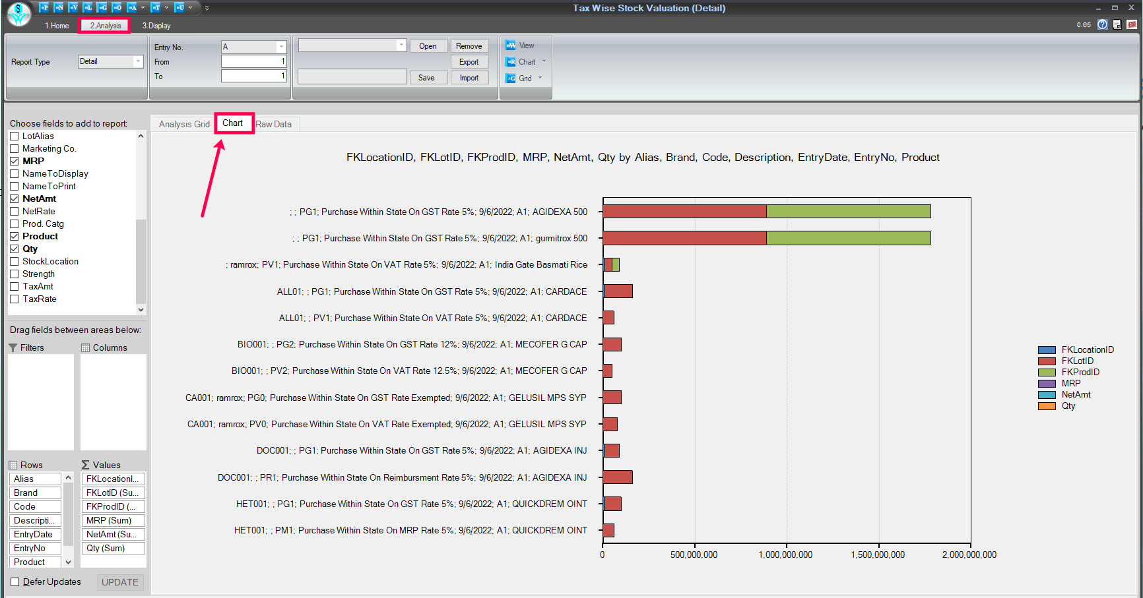Click the 'A' quick access icon

click(132, 7)
